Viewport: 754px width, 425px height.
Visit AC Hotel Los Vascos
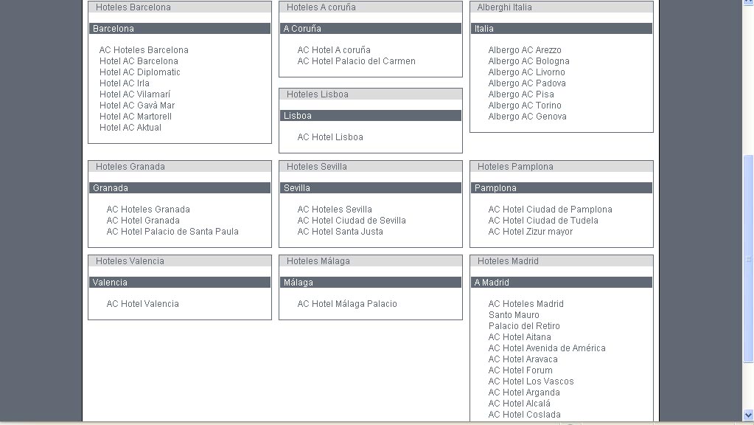531,381
